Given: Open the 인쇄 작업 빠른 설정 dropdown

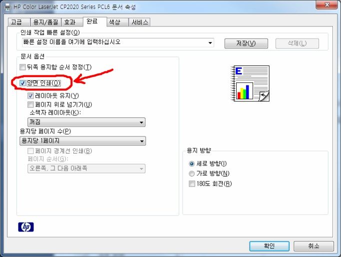Looking at the screenshot, I should (118, 42).
